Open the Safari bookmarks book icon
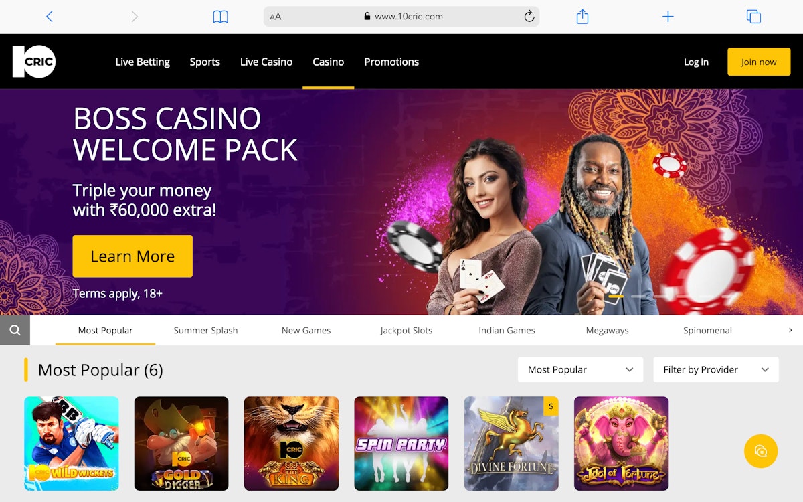The image size is (803, 502). (x=220, y=17)
